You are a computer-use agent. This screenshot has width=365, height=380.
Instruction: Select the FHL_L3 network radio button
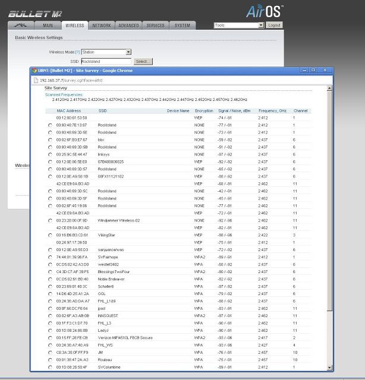tap(50, 323)
